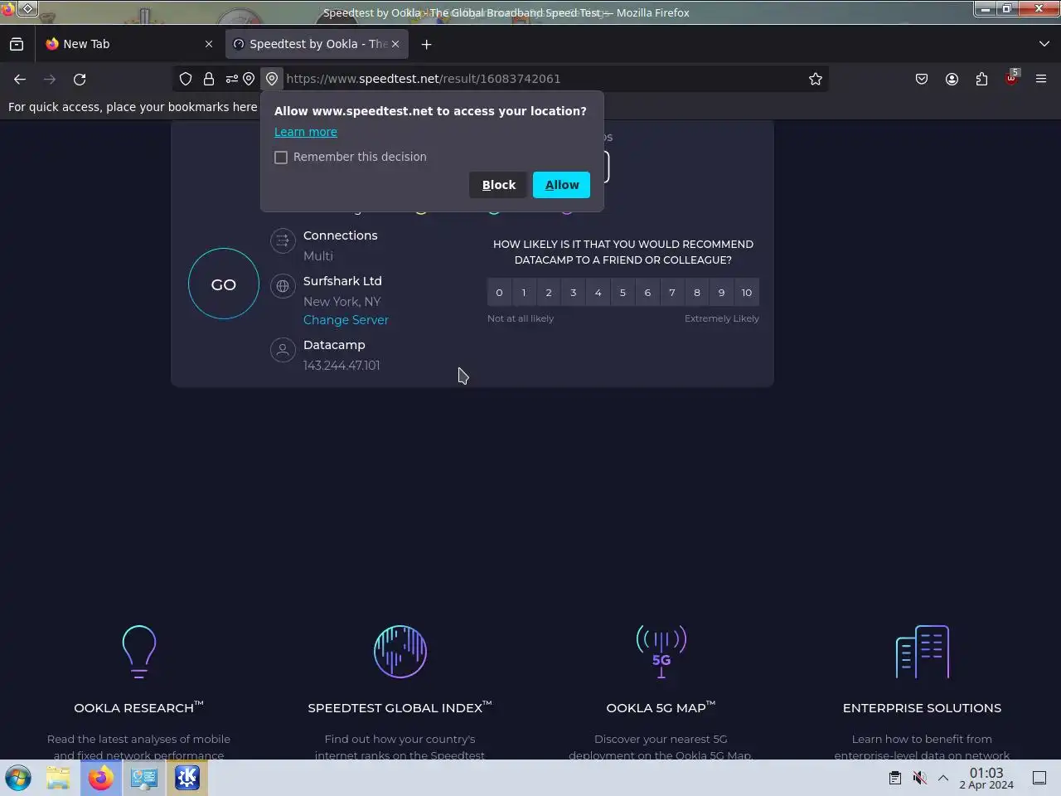Expand the list all tabs chevron

click(x=1044, y=44)
